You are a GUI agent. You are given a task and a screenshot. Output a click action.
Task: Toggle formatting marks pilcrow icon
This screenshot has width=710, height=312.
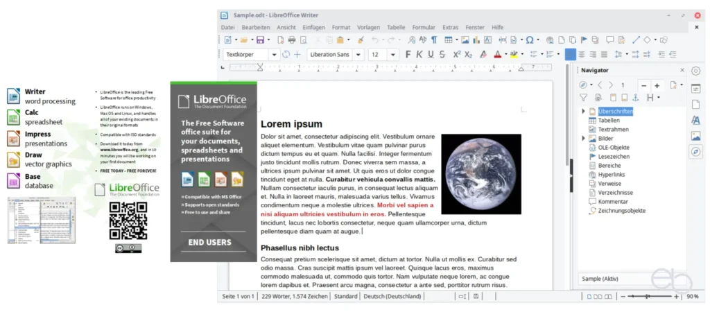434,40
